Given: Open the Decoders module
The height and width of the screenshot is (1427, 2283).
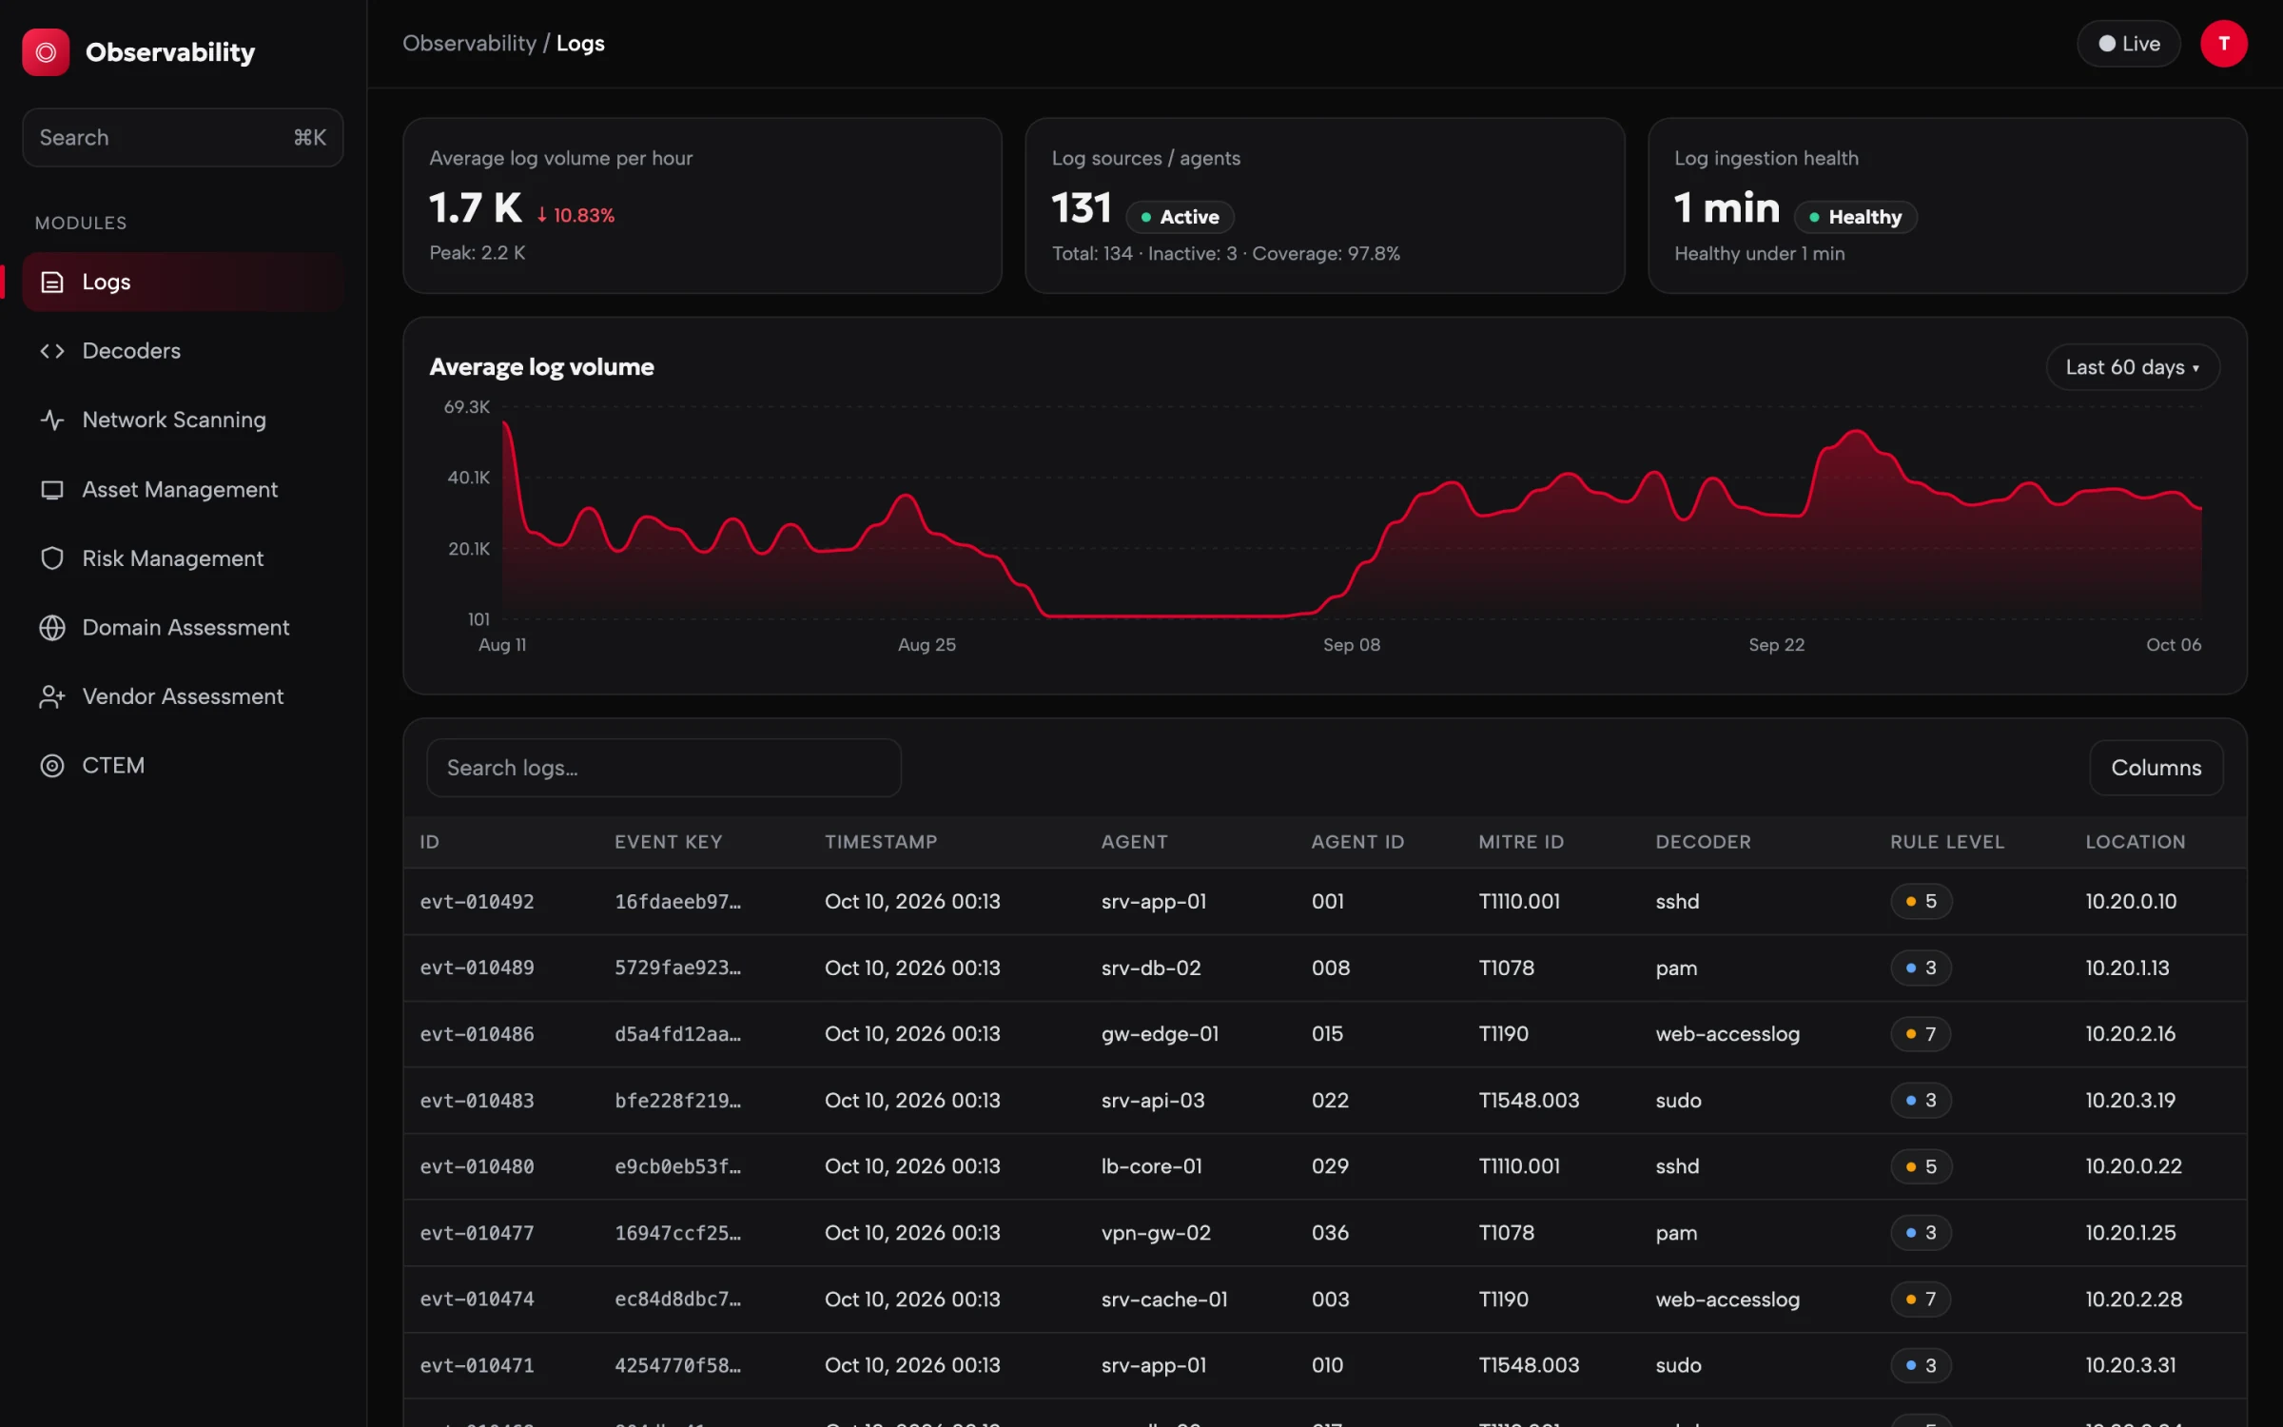Looking at the screenshot, I should 183,351.
